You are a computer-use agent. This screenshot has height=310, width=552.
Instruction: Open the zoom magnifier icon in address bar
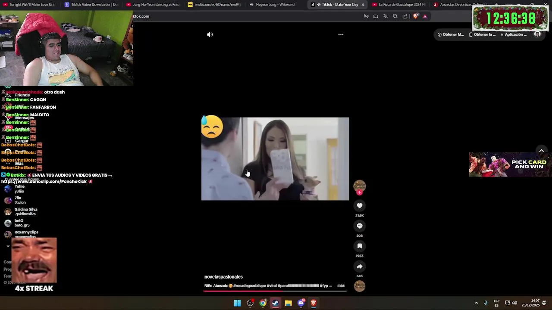pyautogui.click(x=395, y=16)
